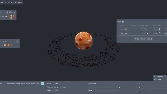Remove the rocky ring with its minus button

[166, 33]
